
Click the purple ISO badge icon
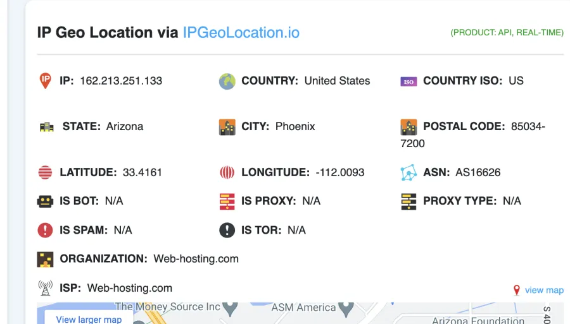coord(408,81)
